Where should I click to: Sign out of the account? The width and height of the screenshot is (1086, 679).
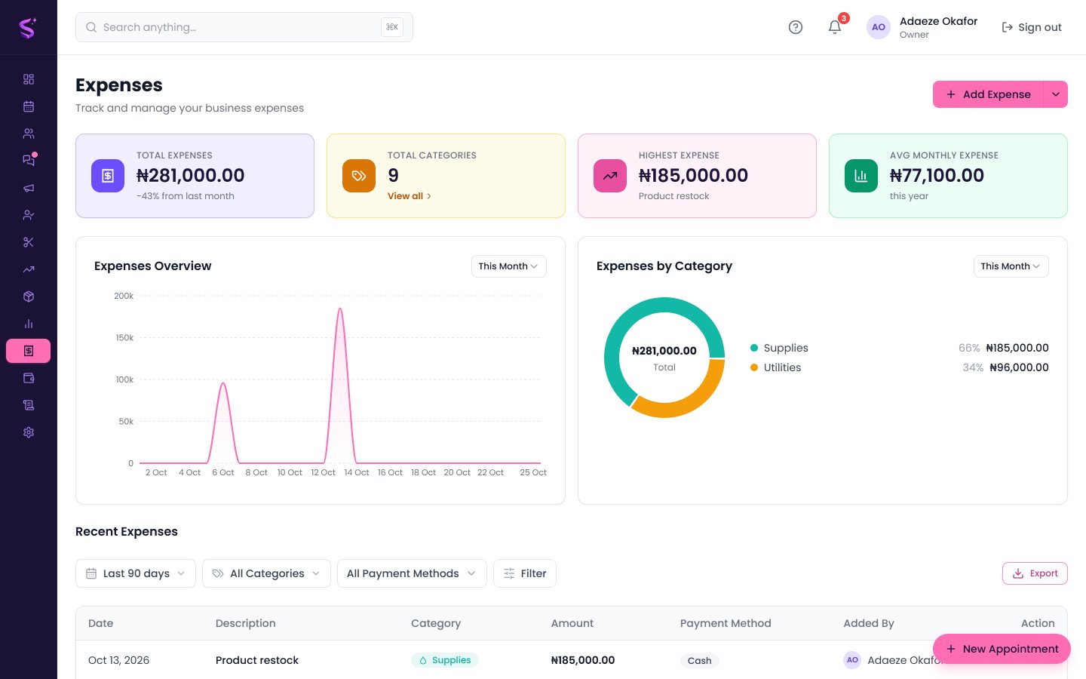click(x=1031, y=27)
